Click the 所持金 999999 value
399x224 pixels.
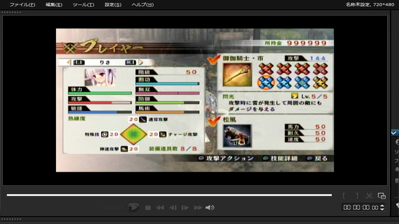pyautogui.click(x=307, y=43)
